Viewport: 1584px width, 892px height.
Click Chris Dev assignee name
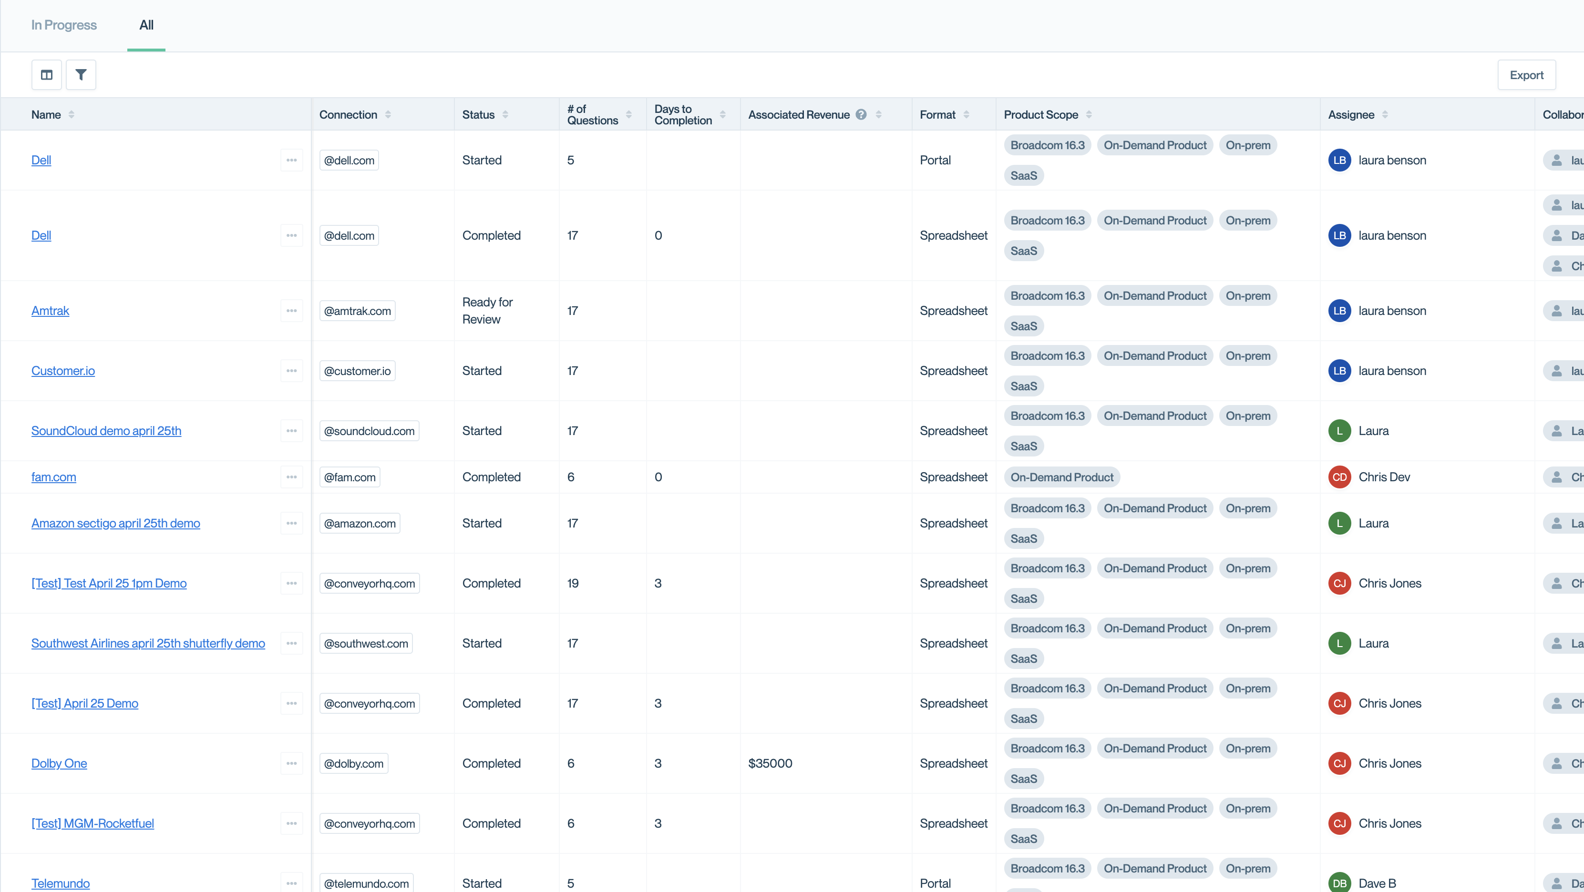click(x=1384, y=477)
